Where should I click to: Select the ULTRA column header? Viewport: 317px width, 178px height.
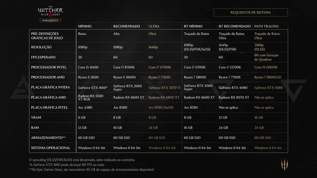[x=154, y=26]
